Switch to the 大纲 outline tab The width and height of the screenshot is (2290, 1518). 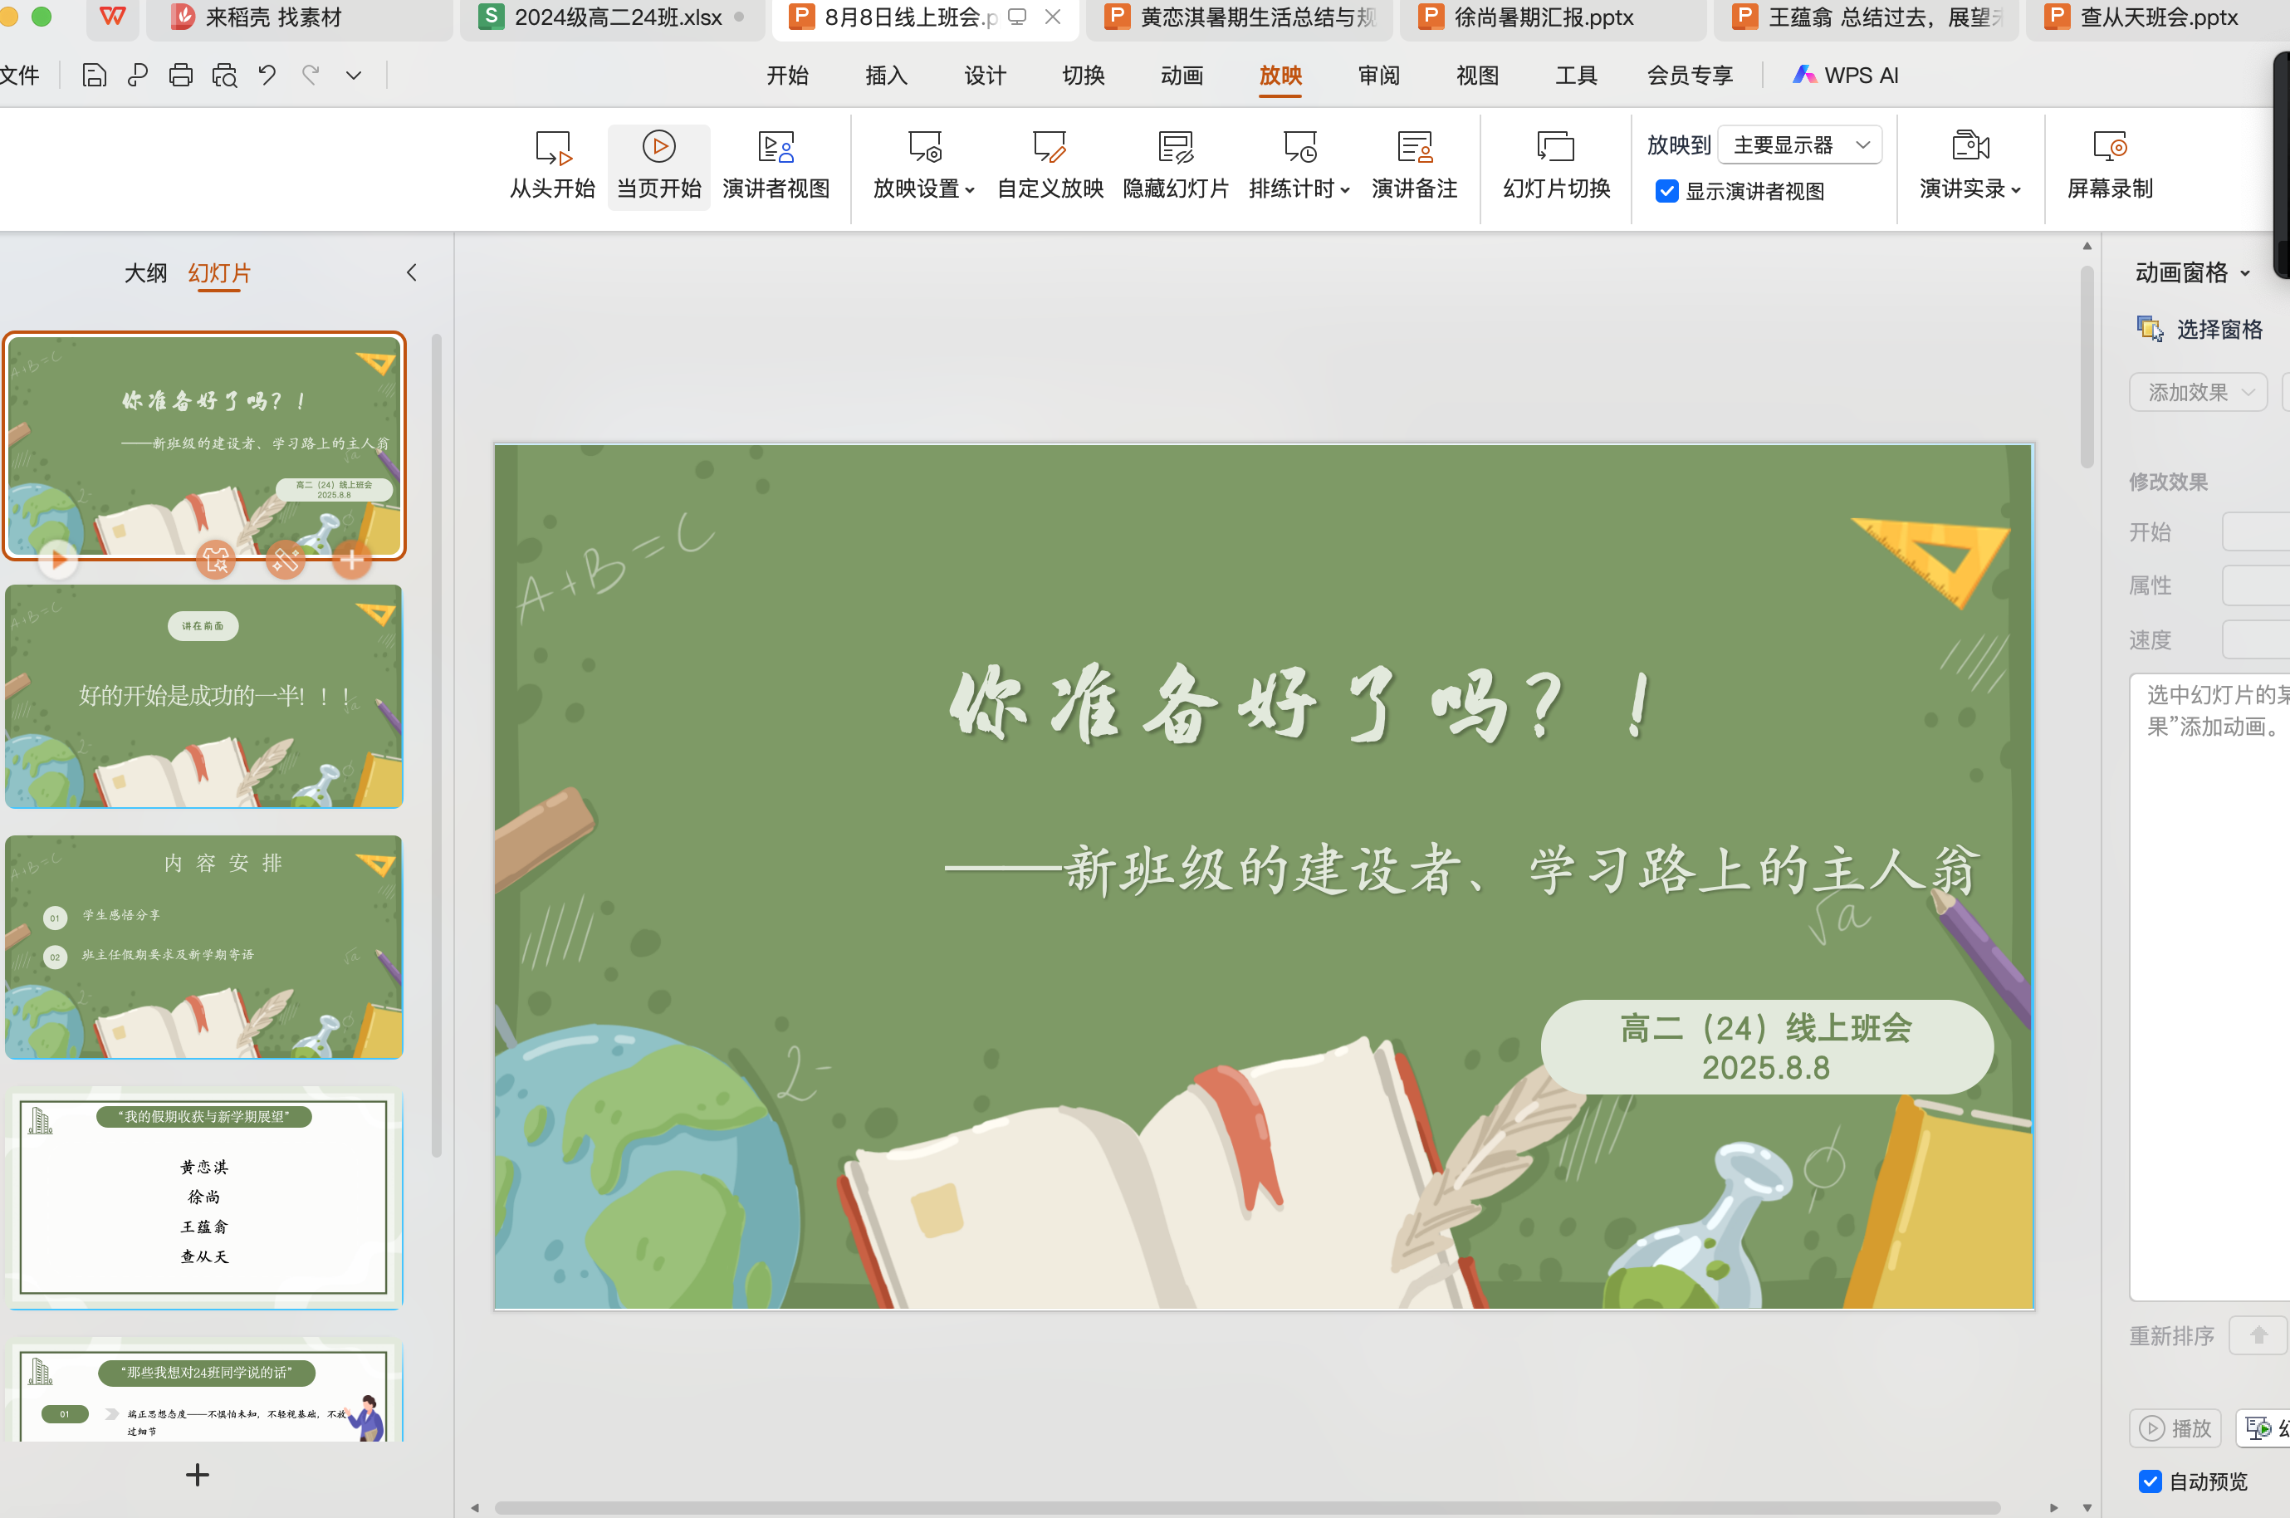pos(145,273)
